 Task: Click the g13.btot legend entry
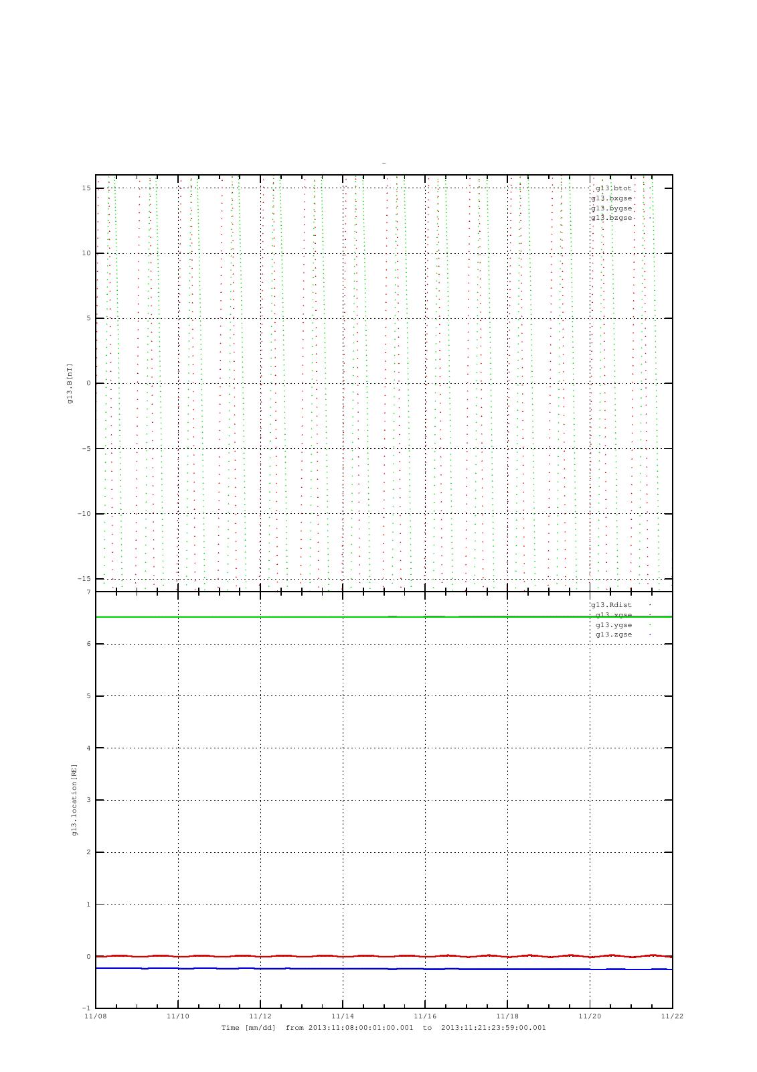(x=613, y=188)
